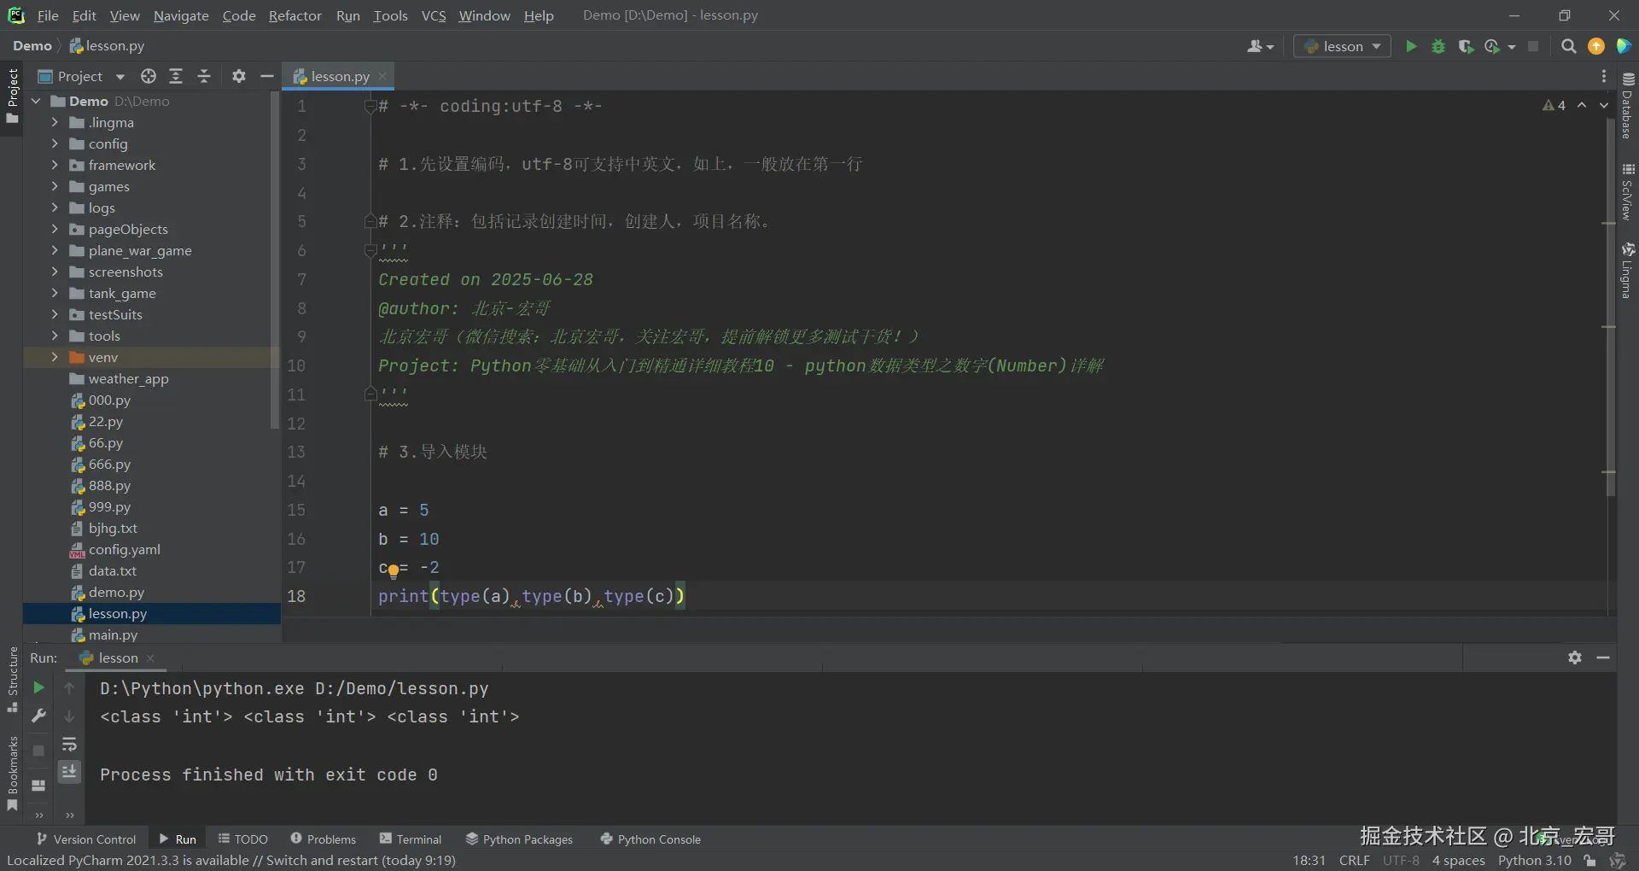Toggle soft-wrap in Run console

69,745
